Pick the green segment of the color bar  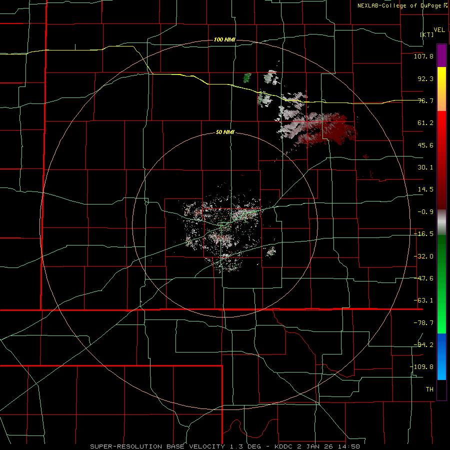pos(441,284)
